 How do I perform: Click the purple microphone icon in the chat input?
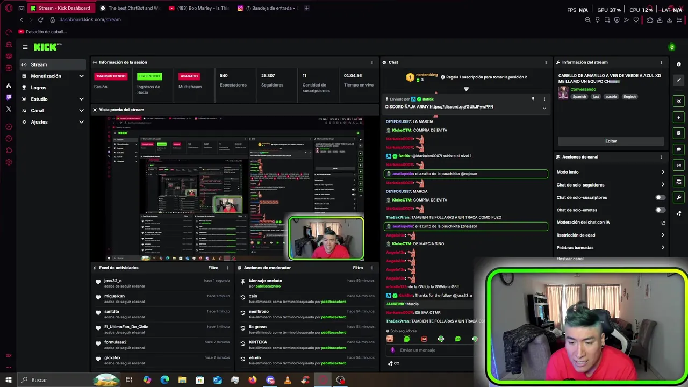[x=392, y=350]
